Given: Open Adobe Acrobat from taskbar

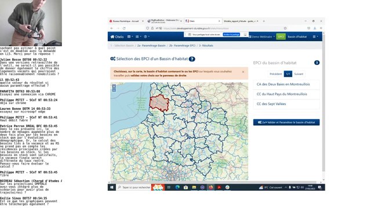Looking at the screenshot, I should point(219,187).
